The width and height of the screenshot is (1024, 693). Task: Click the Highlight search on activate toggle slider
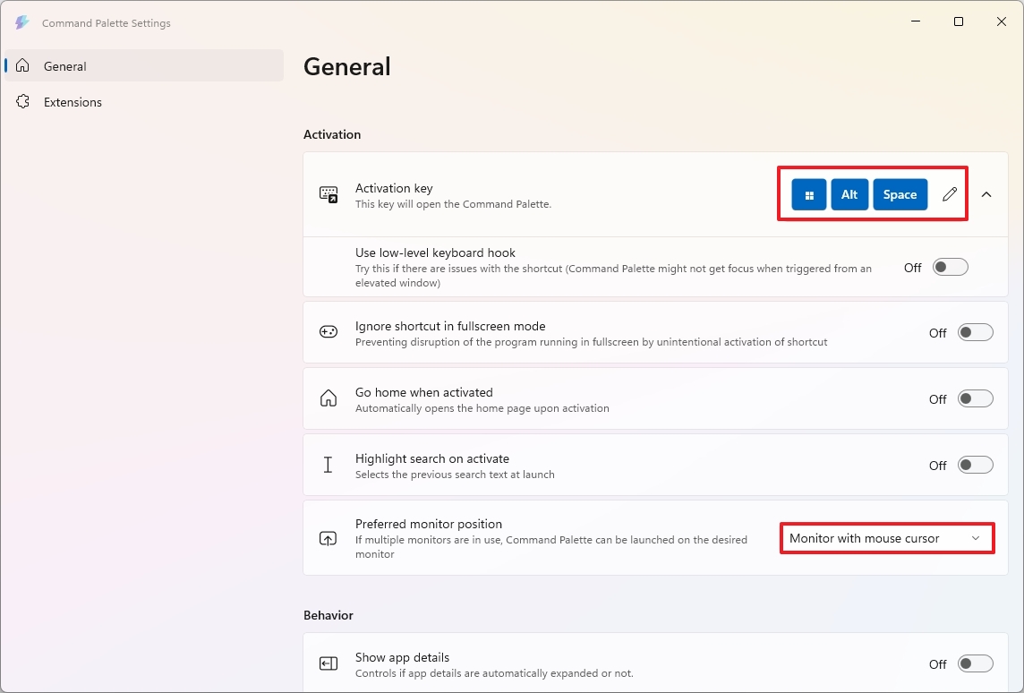click(x=976, y=465)
